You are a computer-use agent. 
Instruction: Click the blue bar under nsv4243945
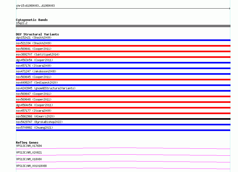tap(123, 91)
